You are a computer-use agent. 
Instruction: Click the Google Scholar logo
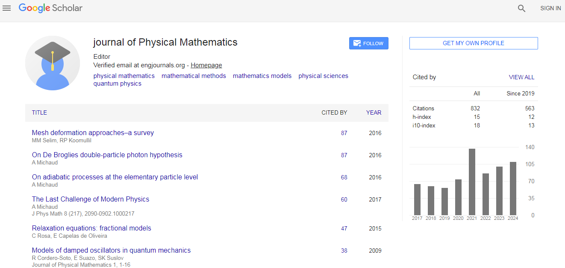click(50, 8)
